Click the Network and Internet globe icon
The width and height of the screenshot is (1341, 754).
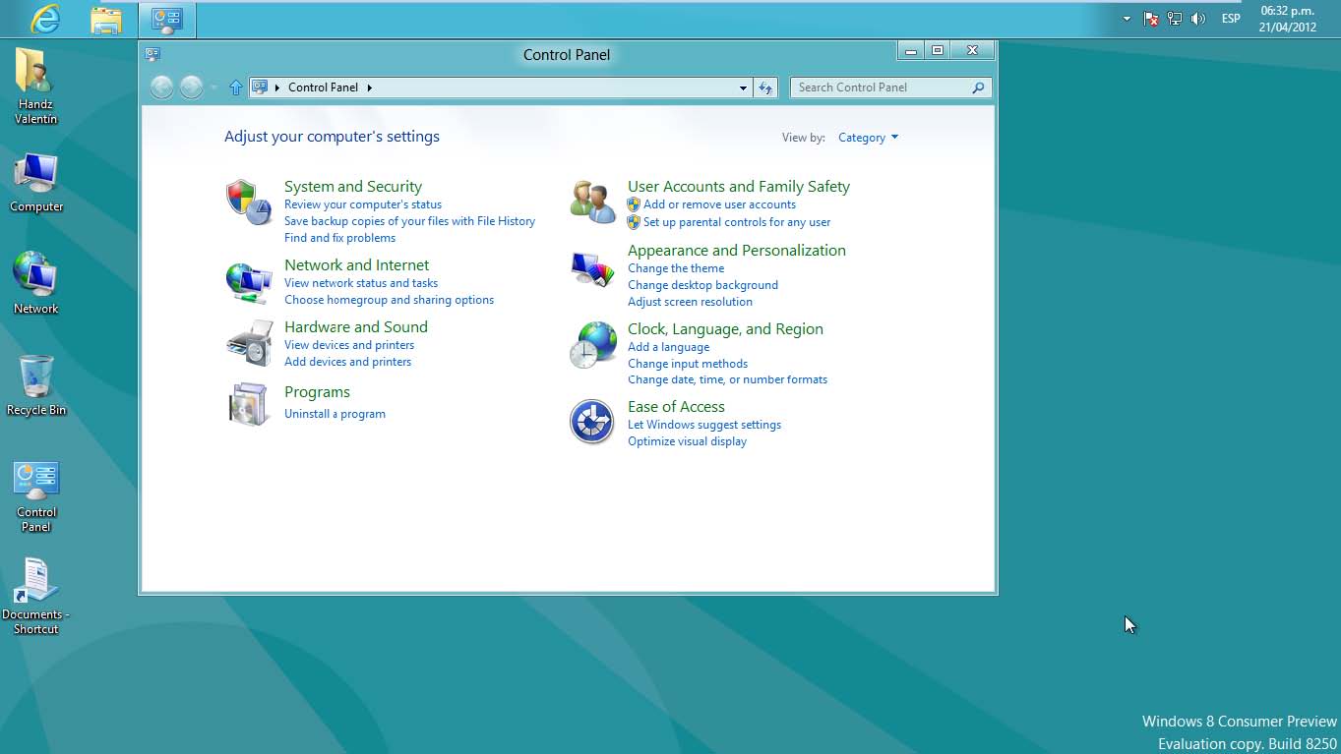[248, 282]
